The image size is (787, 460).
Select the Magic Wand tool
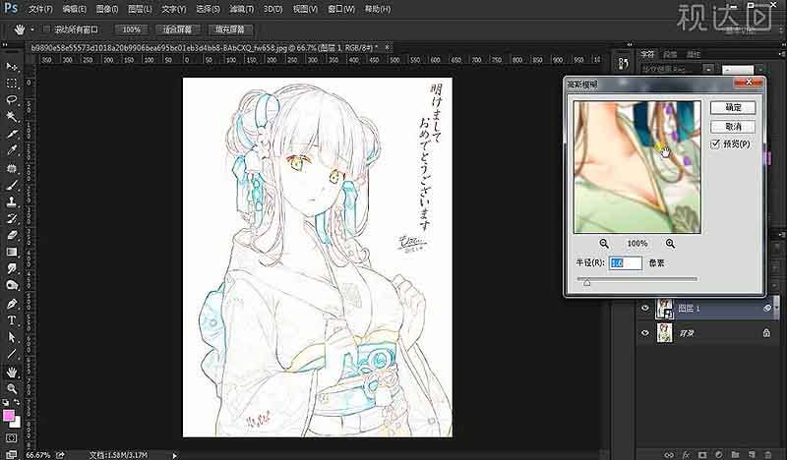[12, 116]
